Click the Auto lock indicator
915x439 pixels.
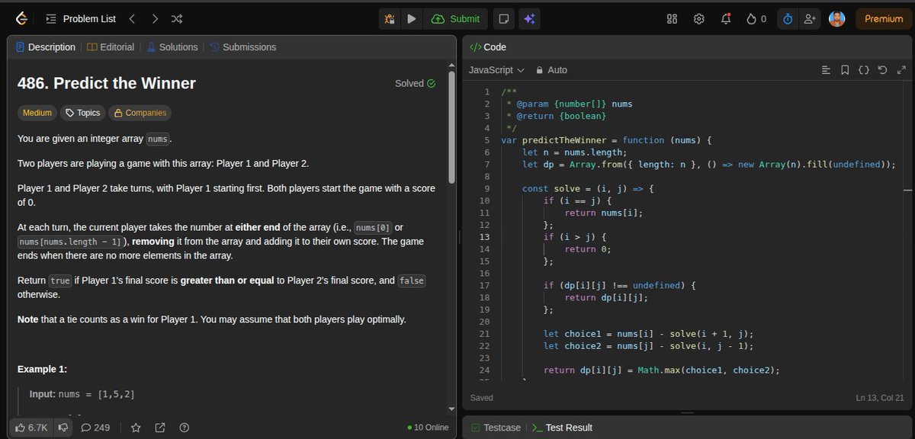tap(552, 69)
